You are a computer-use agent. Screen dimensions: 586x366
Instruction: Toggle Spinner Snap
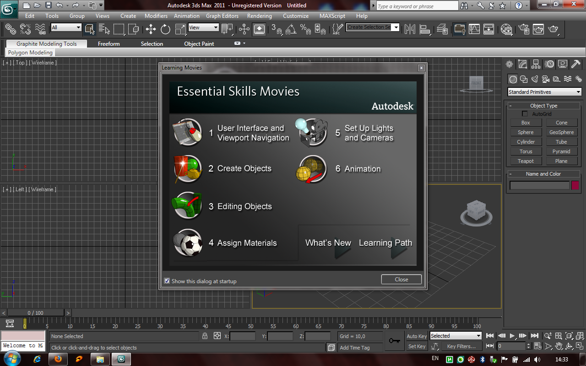(320, 29)
